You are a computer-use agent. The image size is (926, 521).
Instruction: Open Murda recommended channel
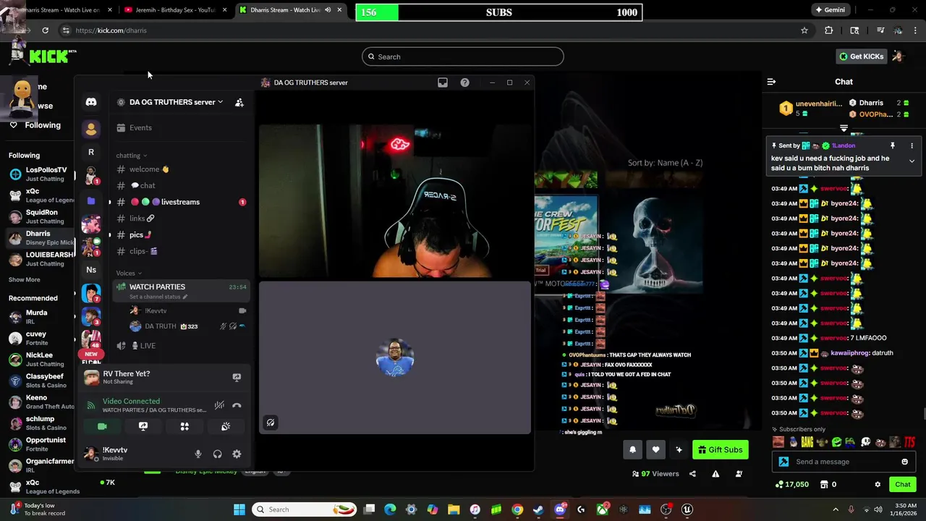pos(39,317)
